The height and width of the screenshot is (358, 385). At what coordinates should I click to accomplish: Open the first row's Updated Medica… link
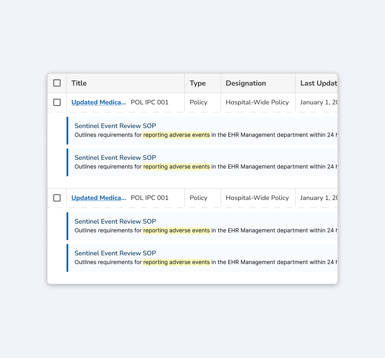(x=99, y=102)
